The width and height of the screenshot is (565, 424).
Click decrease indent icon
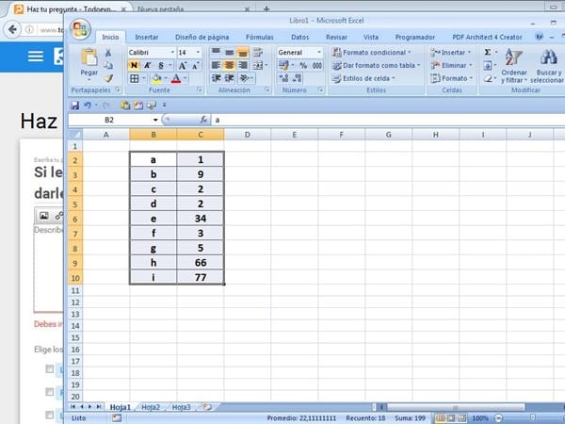pos(216,78)
